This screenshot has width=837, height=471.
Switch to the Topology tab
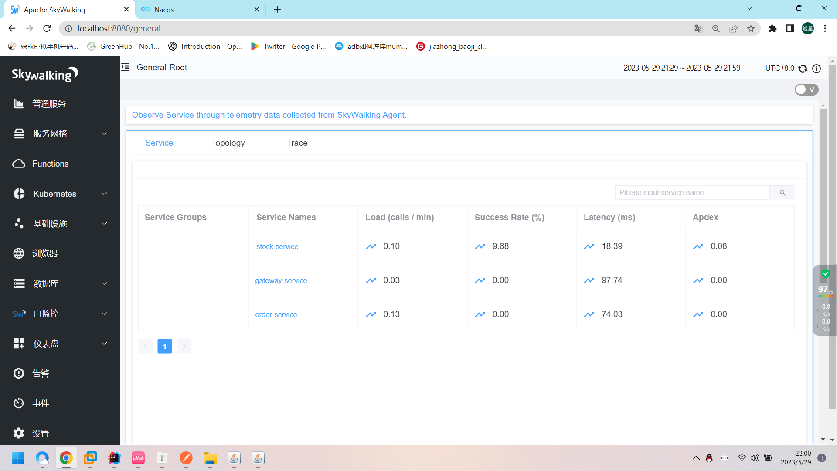tap(228, 143)
